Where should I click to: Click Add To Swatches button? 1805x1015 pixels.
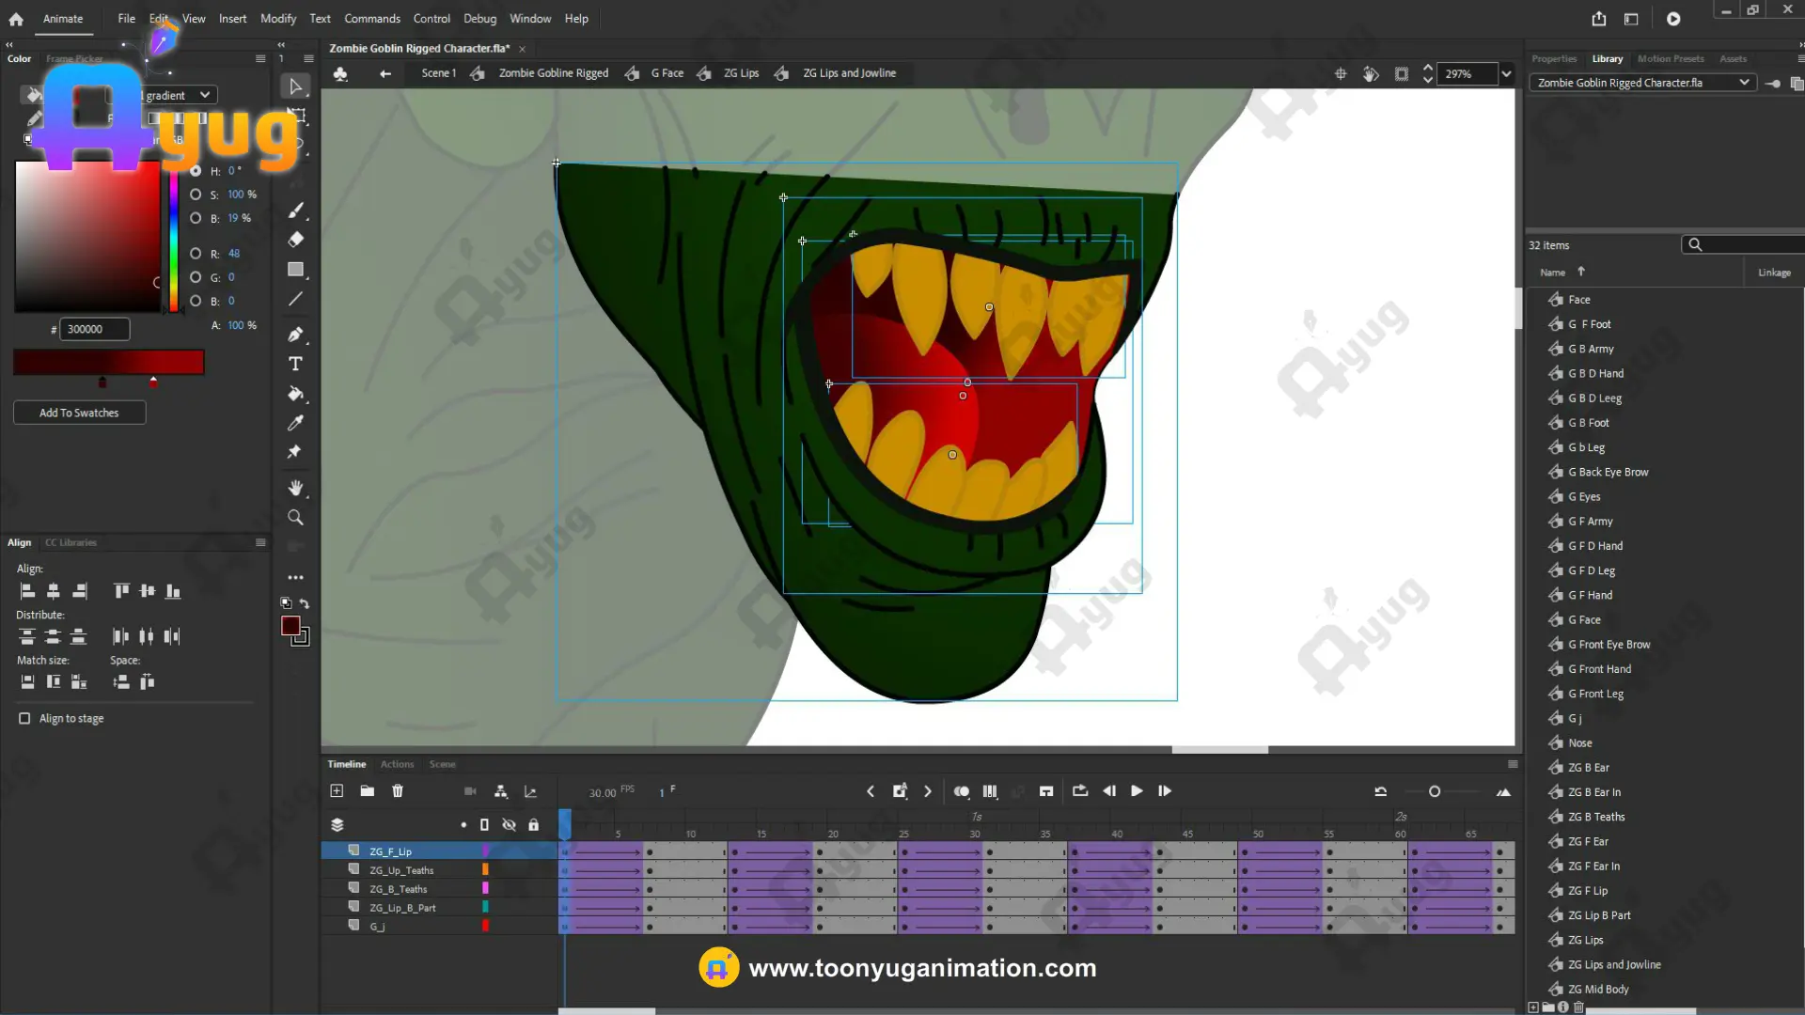pyautogui.click(x=79, y=413)
